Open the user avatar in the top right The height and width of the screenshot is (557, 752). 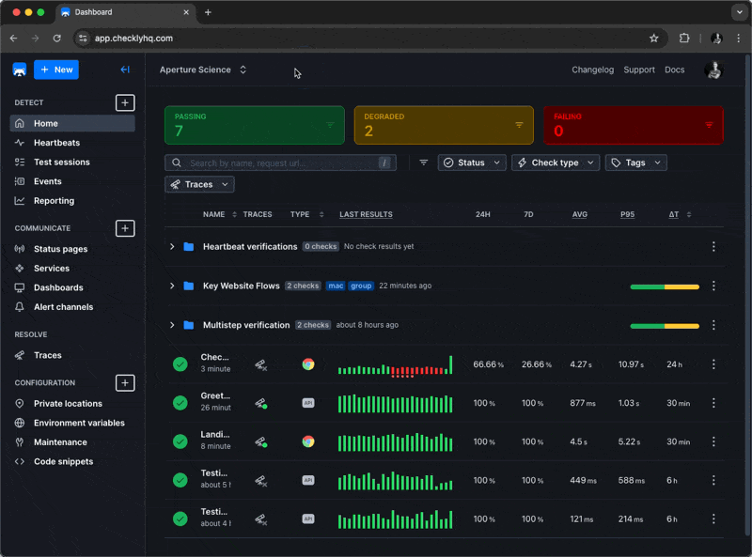pos(714,70)
